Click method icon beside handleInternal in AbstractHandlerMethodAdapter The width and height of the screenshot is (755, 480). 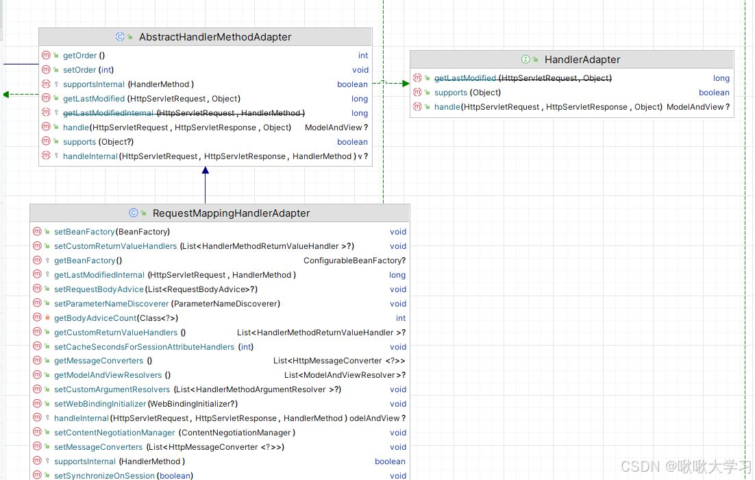click(x=46, y=156)
